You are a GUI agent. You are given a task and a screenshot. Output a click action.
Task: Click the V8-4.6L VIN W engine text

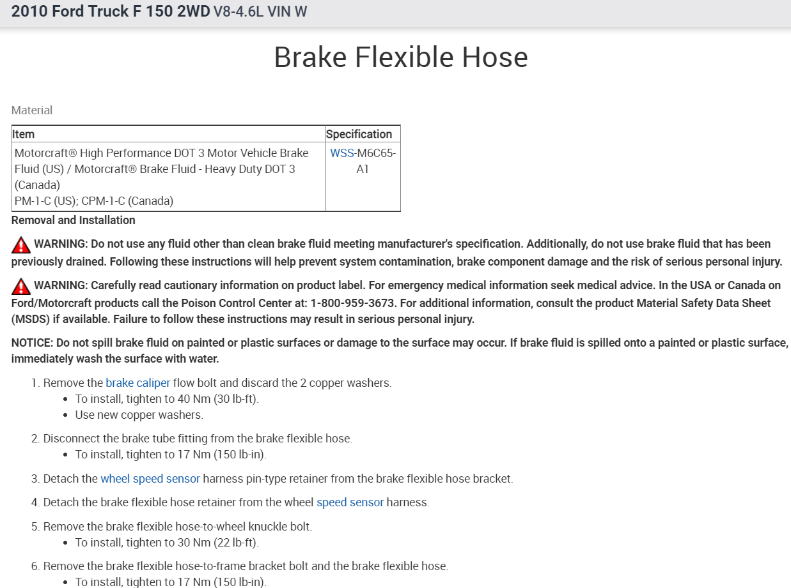[x=260, y=11]
